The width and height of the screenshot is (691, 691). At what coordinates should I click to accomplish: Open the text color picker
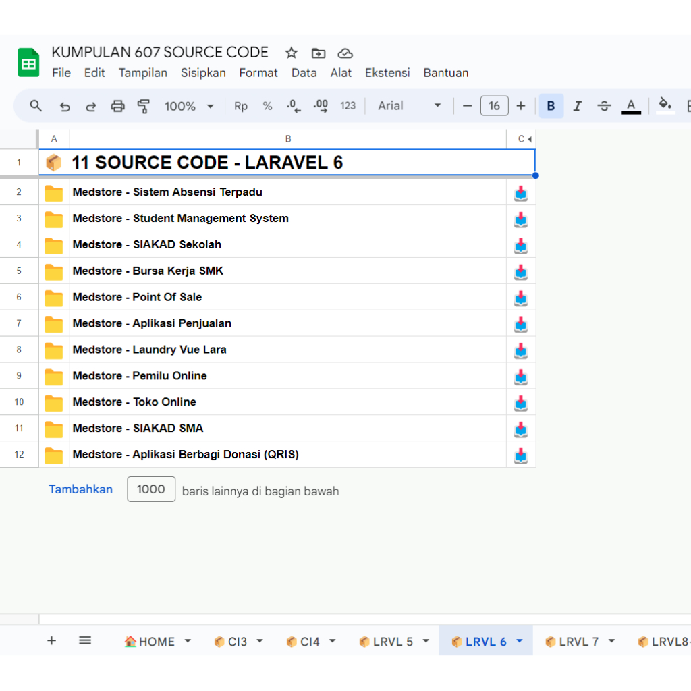631,106
